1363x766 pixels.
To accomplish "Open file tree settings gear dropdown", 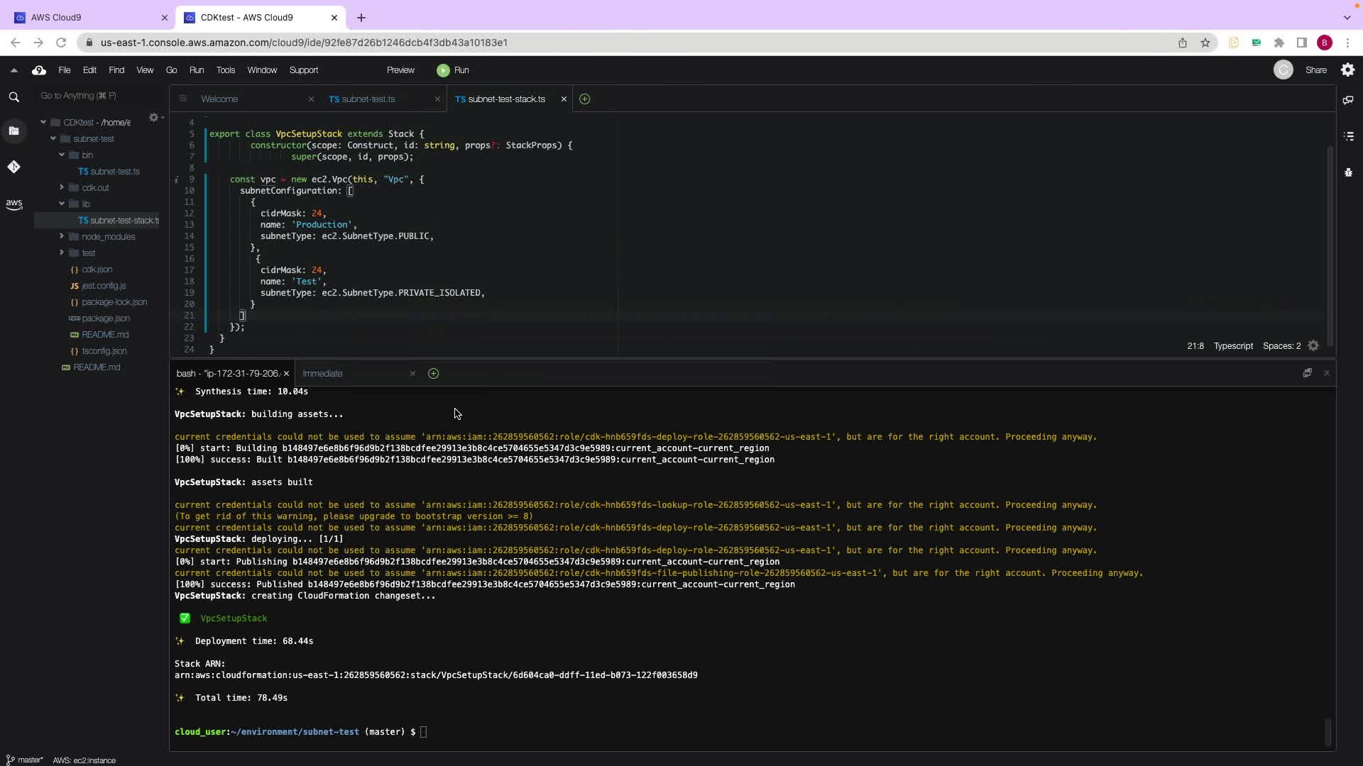I will [x=155, y=118].
